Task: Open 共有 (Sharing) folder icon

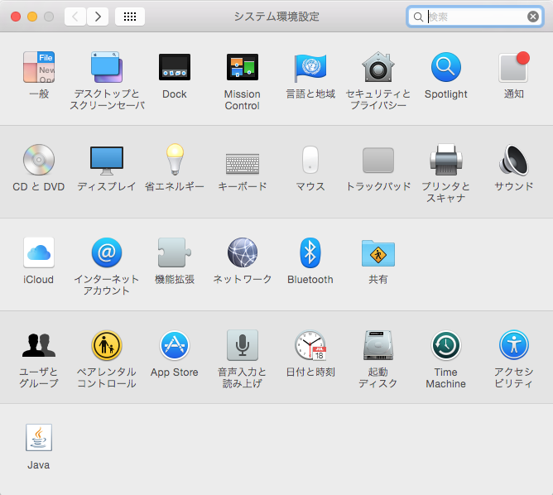Action: [378, 253]
